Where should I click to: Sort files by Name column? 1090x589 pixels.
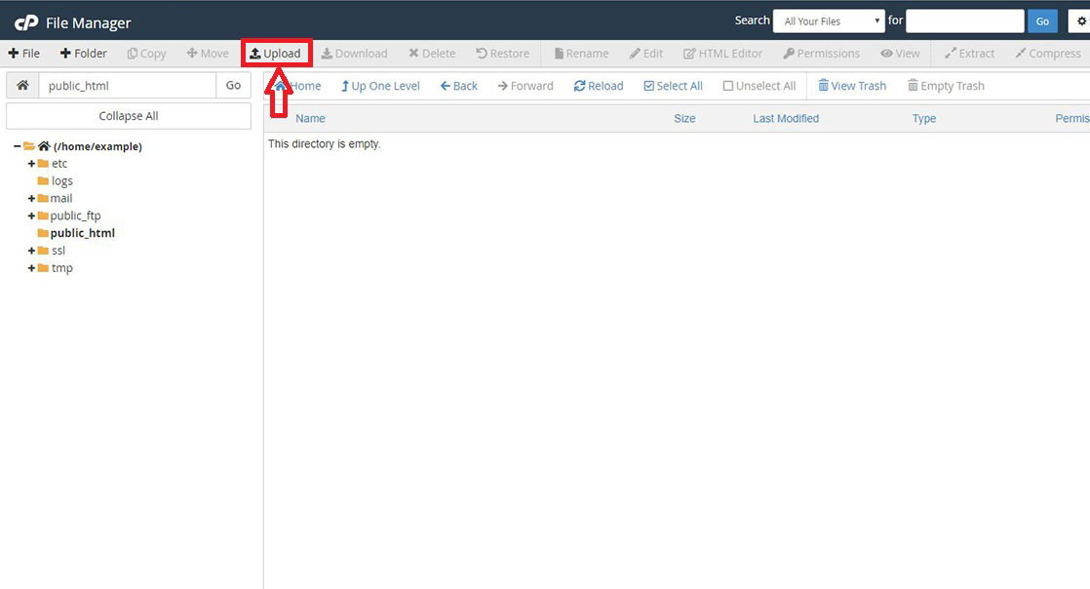(x=310, y=118)
